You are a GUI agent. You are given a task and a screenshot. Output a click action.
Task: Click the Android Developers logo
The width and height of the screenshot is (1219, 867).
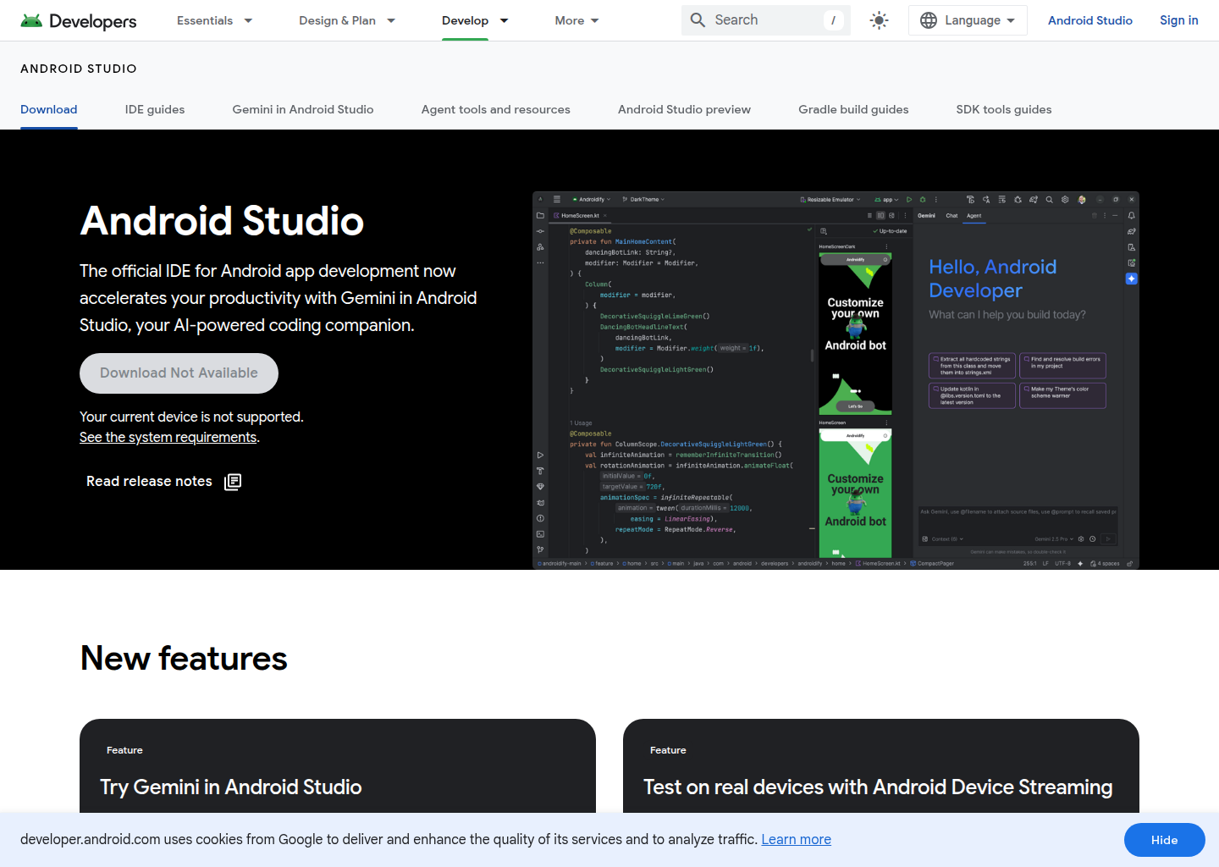pos(79,20)
